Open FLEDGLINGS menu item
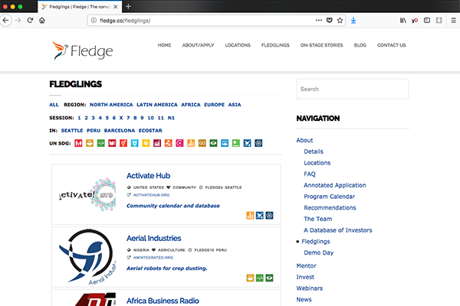 pyautogui.click(x=275, y=45)
